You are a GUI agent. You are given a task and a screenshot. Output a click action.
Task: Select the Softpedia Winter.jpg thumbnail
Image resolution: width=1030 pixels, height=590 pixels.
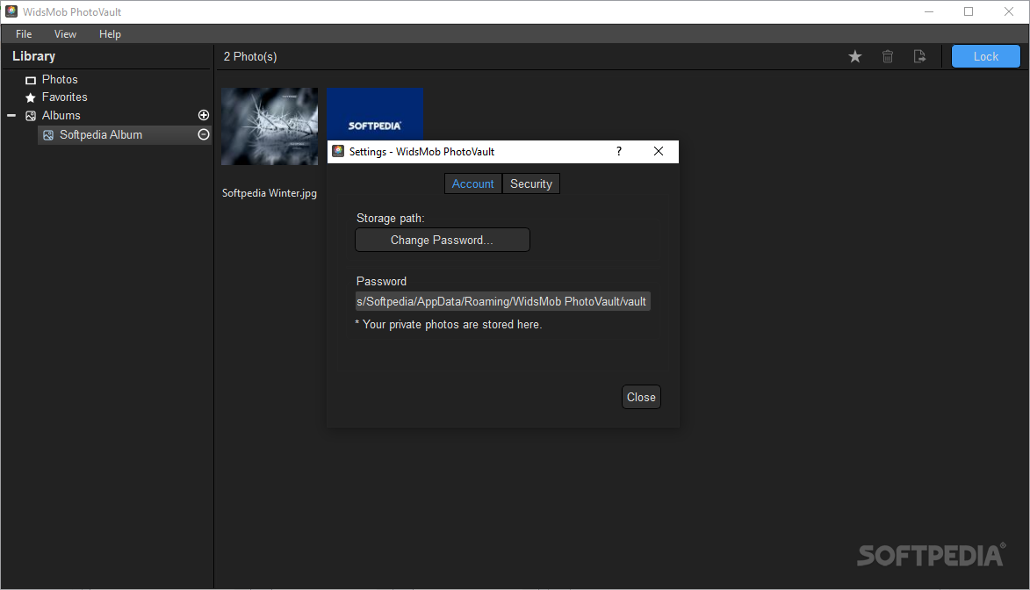tap(270, 126)
